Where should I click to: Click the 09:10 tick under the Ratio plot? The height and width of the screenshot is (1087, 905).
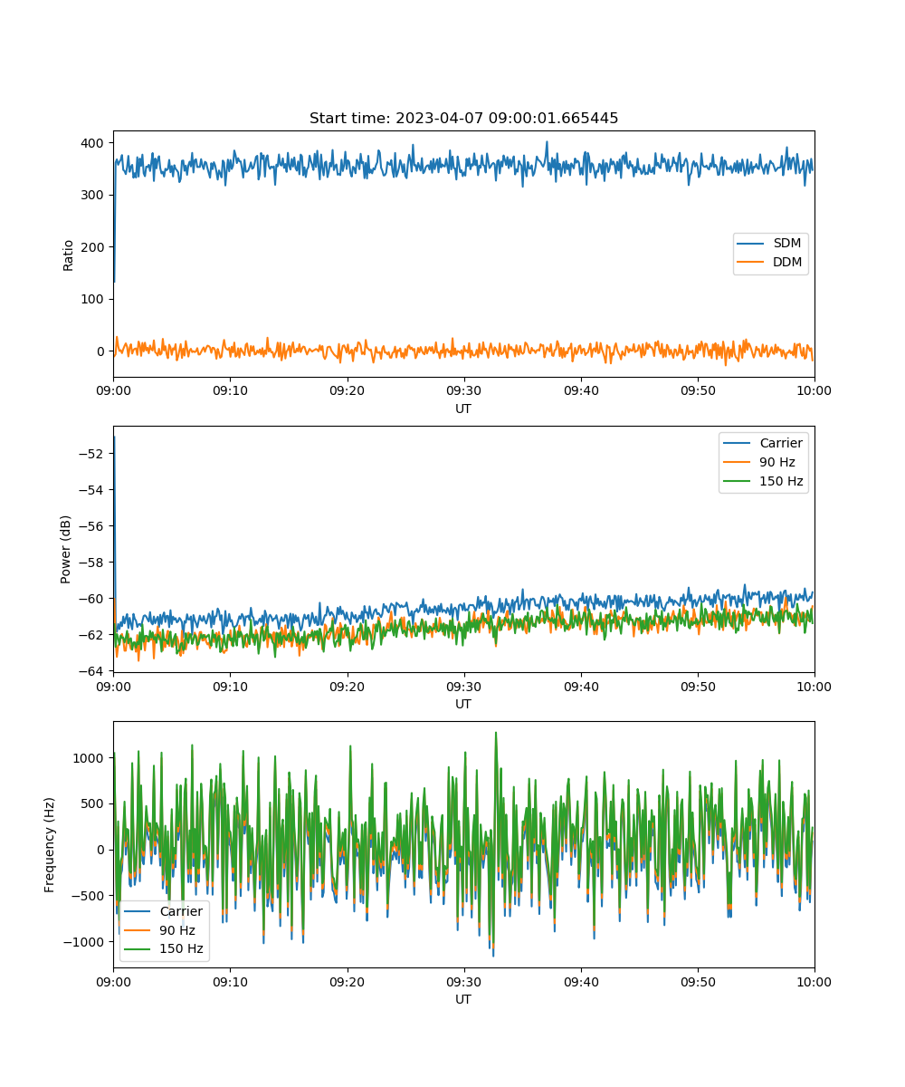pos(230,390)
